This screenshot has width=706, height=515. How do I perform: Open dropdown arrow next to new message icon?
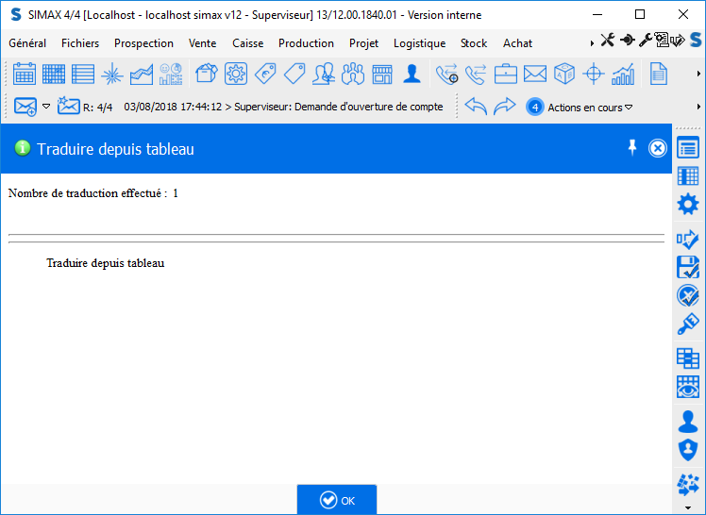(45, 107)
